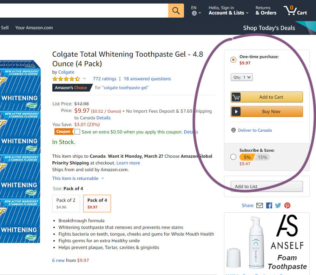This screenshot has width=316, height=275.
Task: Choose the Pack of 2 size swatch
Action: coord(66,203)
